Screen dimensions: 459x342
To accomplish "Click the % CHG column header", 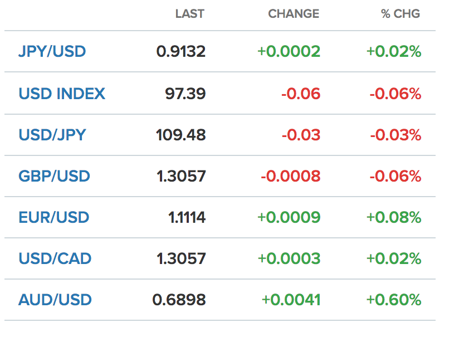I will tap(401, 14).
